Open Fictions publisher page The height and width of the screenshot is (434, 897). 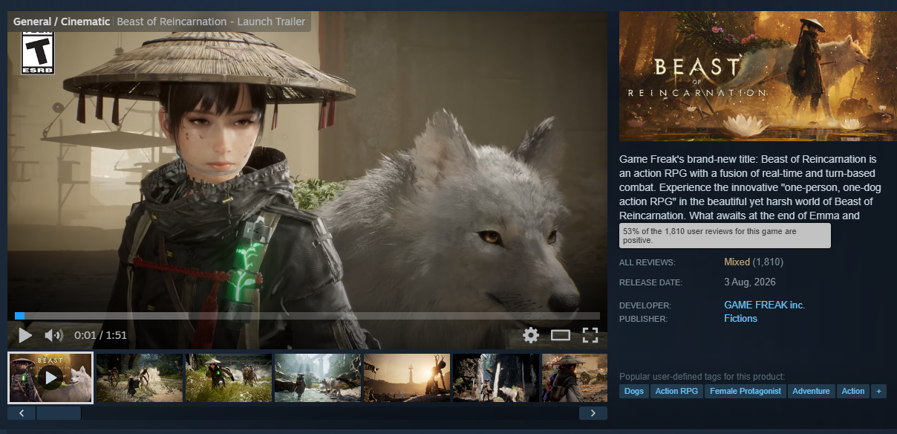click(740, 319)
